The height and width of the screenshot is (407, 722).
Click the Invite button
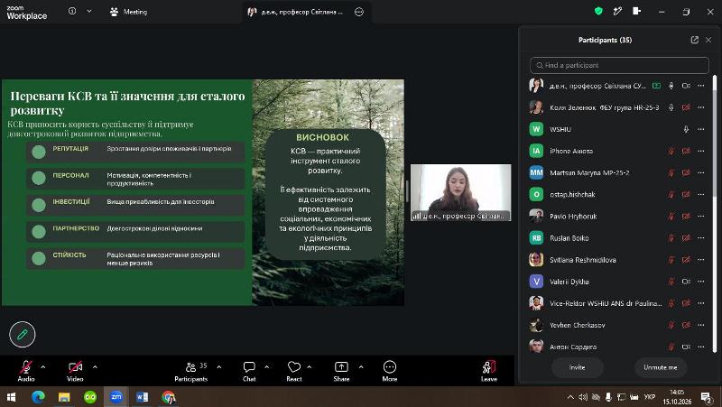pos(577,367)
